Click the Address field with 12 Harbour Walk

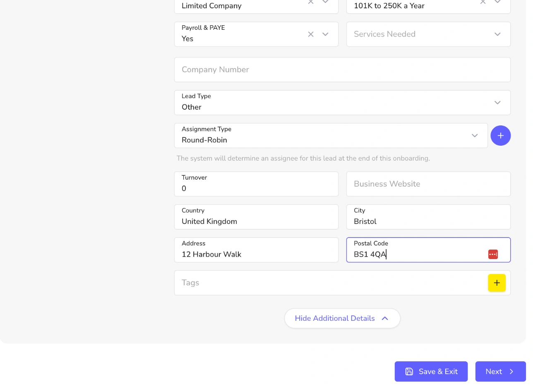256,250
